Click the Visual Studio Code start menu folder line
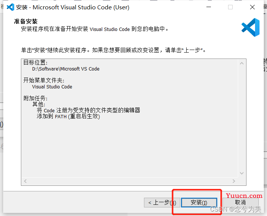267x216 pixels. click(52, 87)
